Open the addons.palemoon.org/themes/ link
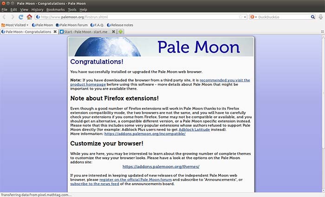Viewport: 325px width, 197px height. tap(161, 166)
